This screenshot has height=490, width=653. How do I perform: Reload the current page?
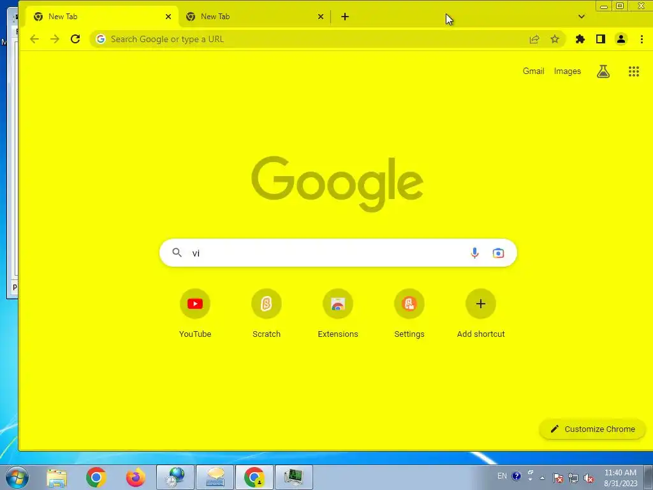[x=75, y=39]
